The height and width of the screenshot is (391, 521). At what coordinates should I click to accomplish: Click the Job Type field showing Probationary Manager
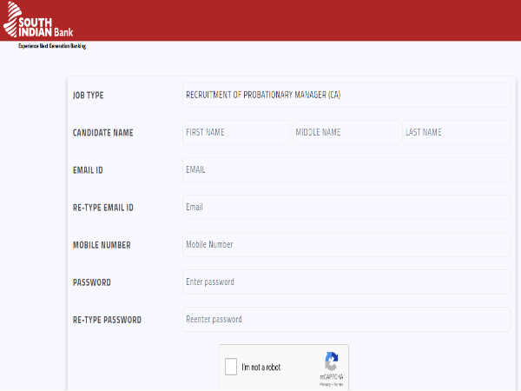click(346, 95)
